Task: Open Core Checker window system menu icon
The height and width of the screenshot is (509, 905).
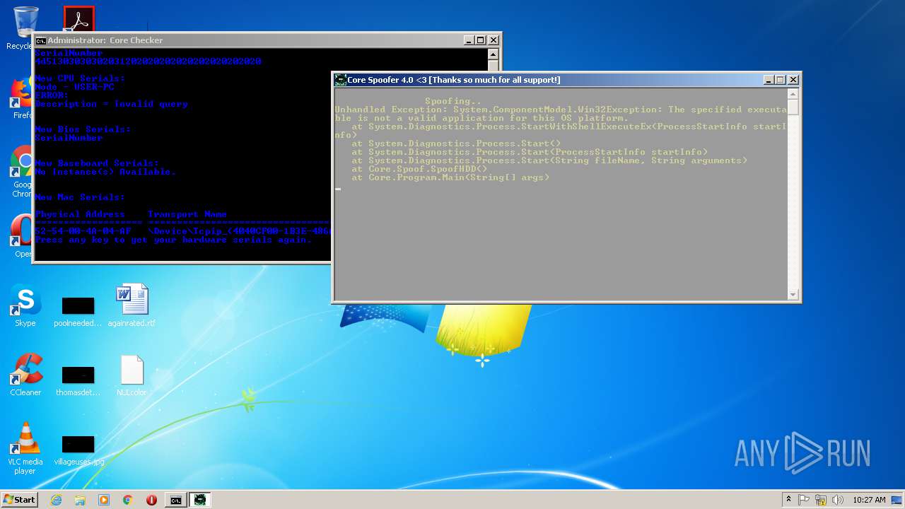Action: [x=41, y=40]
